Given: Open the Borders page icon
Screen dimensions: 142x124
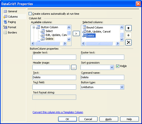Looking at the screenshot, I should click(5, 32).
